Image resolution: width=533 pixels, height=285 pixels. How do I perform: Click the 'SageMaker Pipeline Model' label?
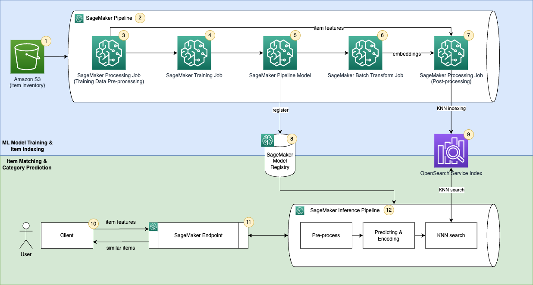(x=280, y=75)
